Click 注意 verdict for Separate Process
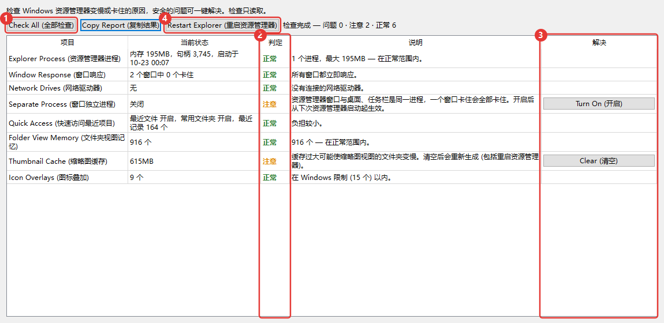The image size is (664, 323). 270,104
